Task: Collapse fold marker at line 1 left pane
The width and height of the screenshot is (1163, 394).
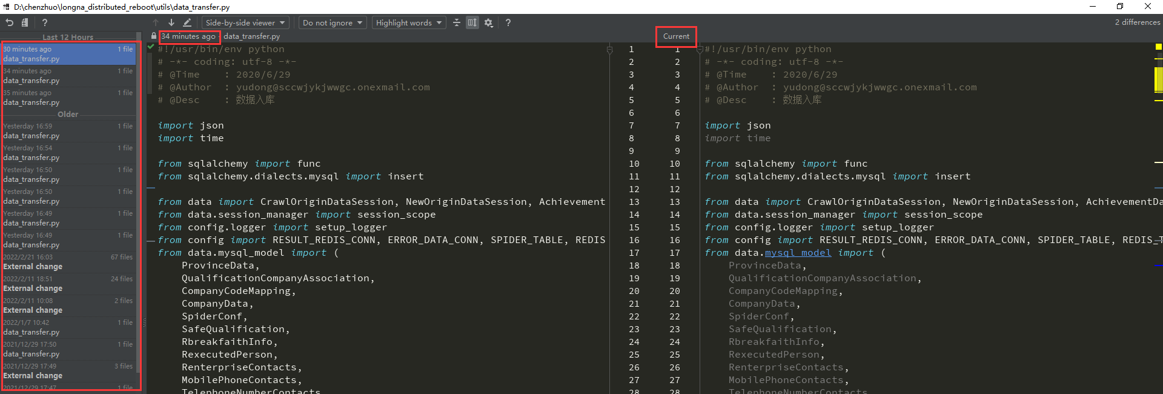Action: 610,50
